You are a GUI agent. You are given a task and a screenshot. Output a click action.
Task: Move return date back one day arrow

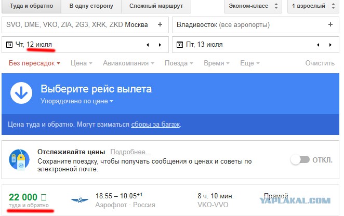pos(318,45)
